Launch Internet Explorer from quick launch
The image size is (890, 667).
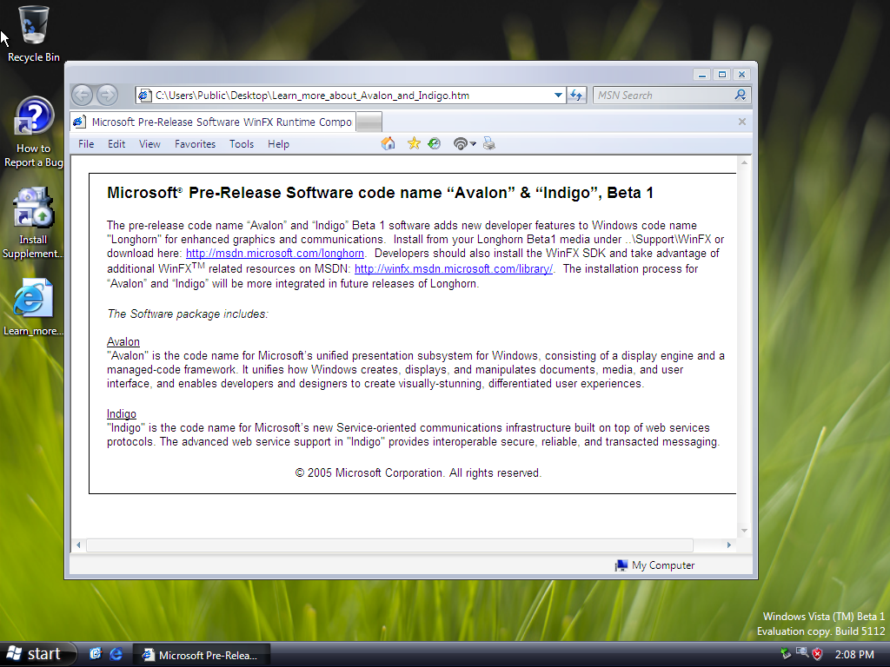click(x=116, y=654)
